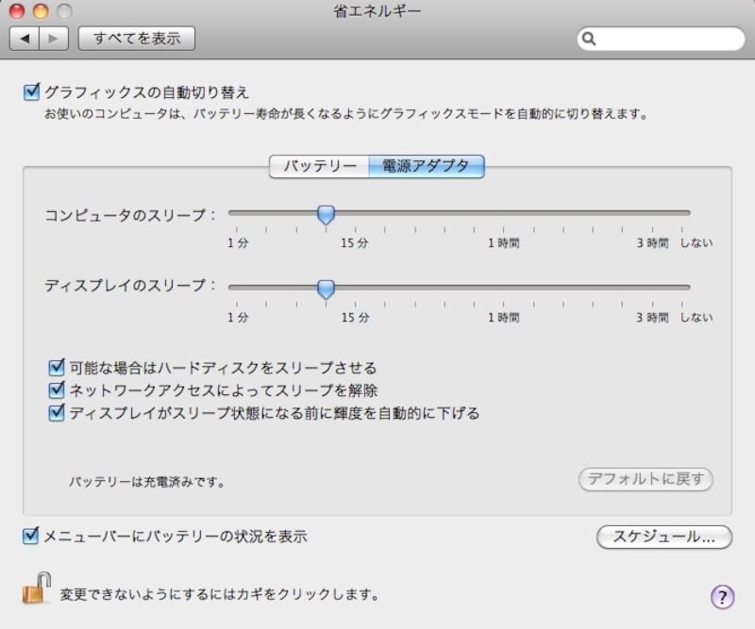This screenshot has height=629, width=755.
Task: Click the ディスプレイのスリープ slider handle
Action: 326,289
